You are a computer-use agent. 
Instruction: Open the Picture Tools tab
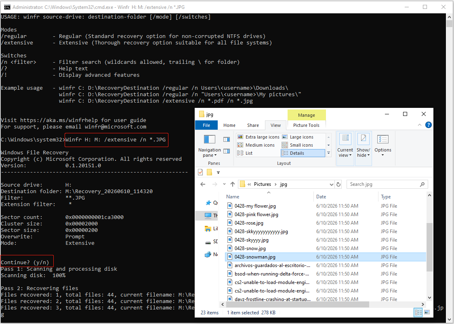coord(306,125)
